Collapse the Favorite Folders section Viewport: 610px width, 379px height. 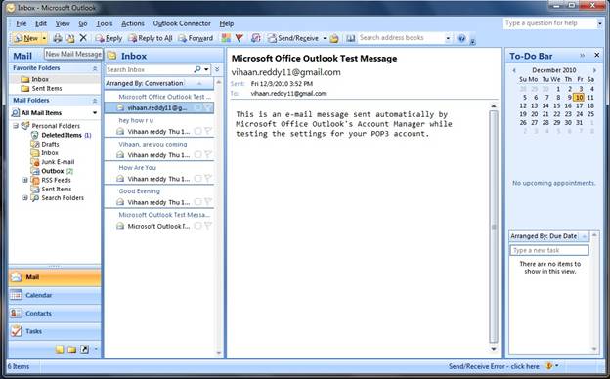pyautogui.click(x=95, y=68)
